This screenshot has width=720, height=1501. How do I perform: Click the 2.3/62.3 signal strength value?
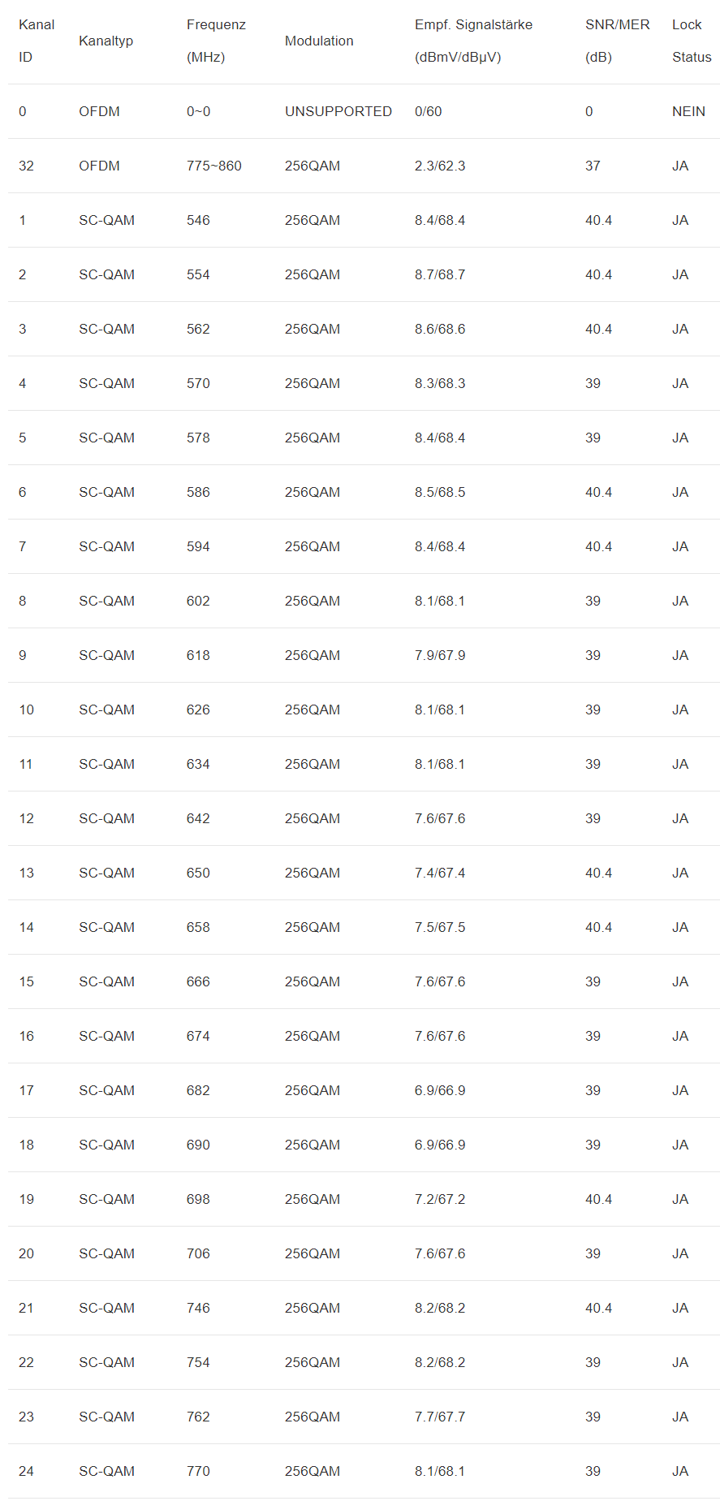[440, 166]
